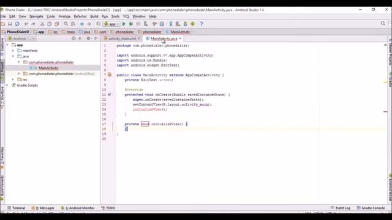Viewport: 392px width, 220px height.
Task: Click the green Run app button
Action: (x=124, y=24)
